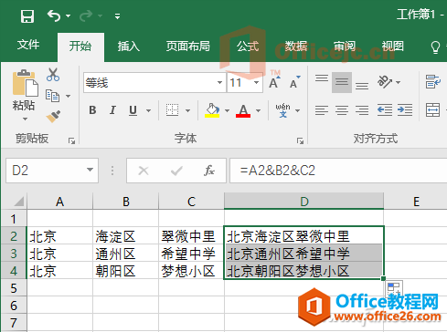The height and width of the screenshot is (332, 447).
Task: Toggle Italic formatting
Action: [112, 110]
